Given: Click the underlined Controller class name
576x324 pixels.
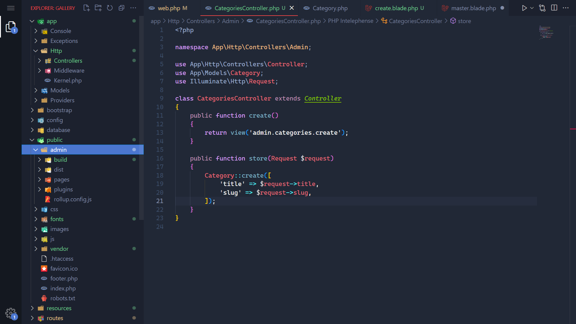Looking at the screenshot, I should (x=323, y=98).
